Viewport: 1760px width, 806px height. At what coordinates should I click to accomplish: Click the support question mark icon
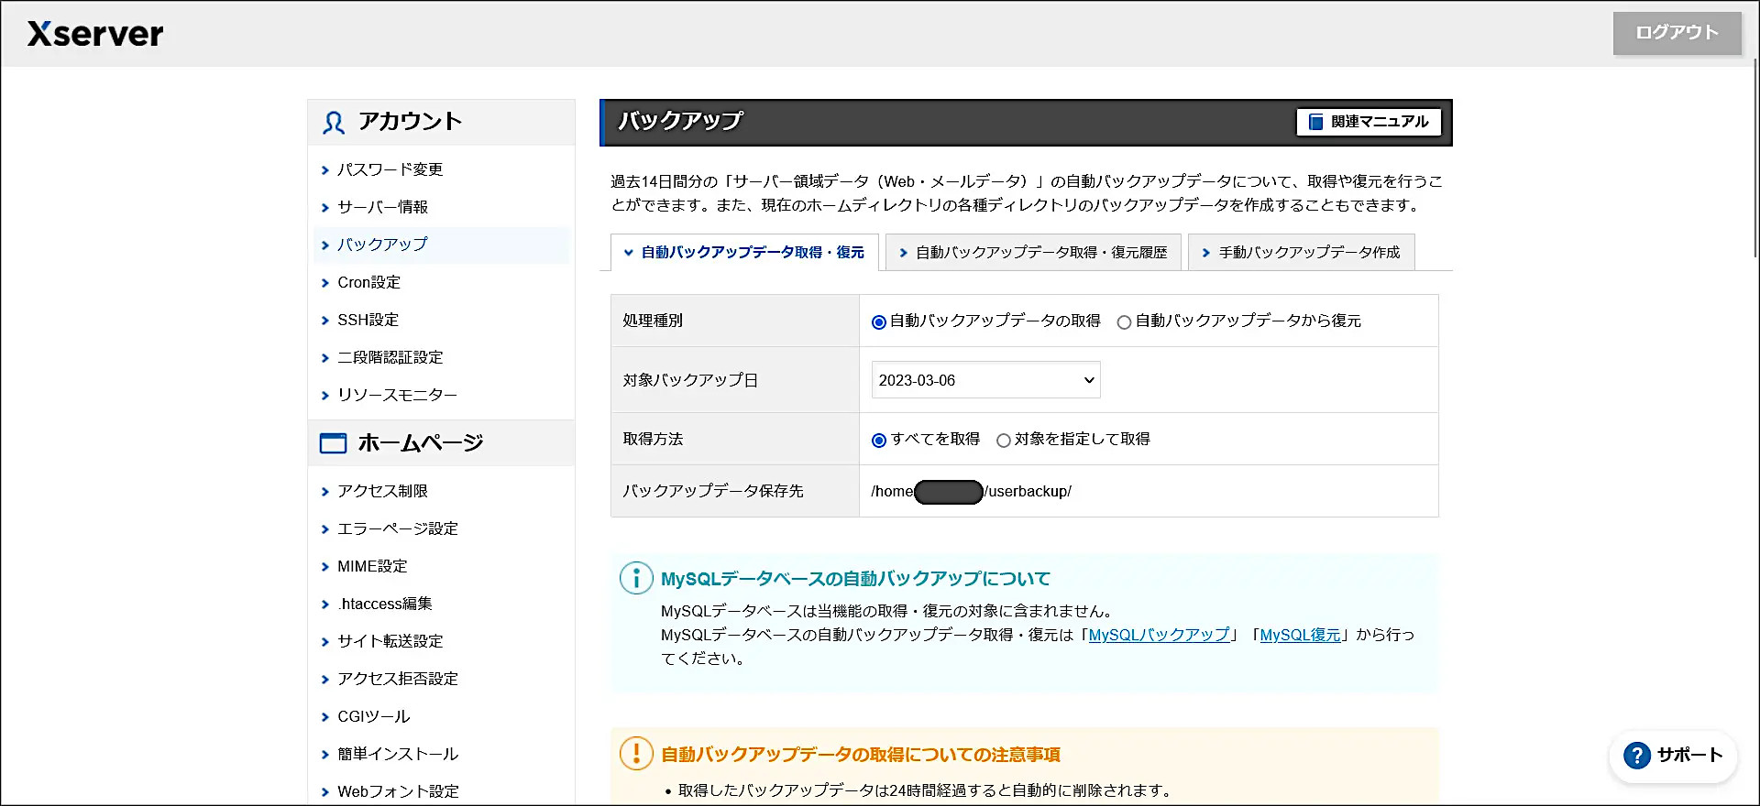coord(1636,756)
